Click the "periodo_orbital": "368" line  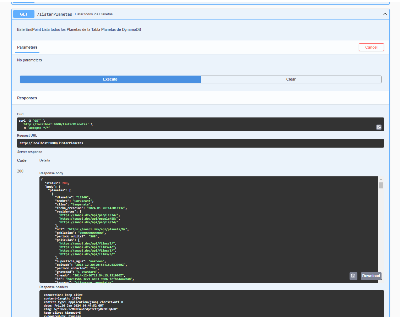(x=77, y=236)
